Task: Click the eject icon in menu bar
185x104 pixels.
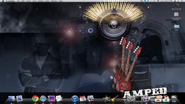Action: click(178, 1)
